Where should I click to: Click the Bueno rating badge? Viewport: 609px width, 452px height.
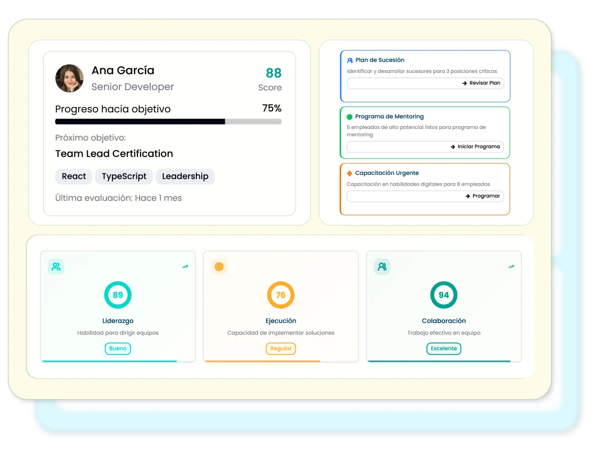(118, 348)
